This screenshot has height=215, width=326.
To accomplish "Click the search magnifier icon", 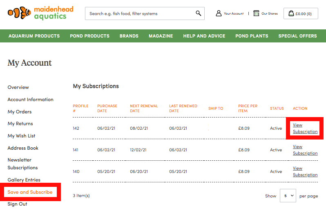I will [199, 13].
